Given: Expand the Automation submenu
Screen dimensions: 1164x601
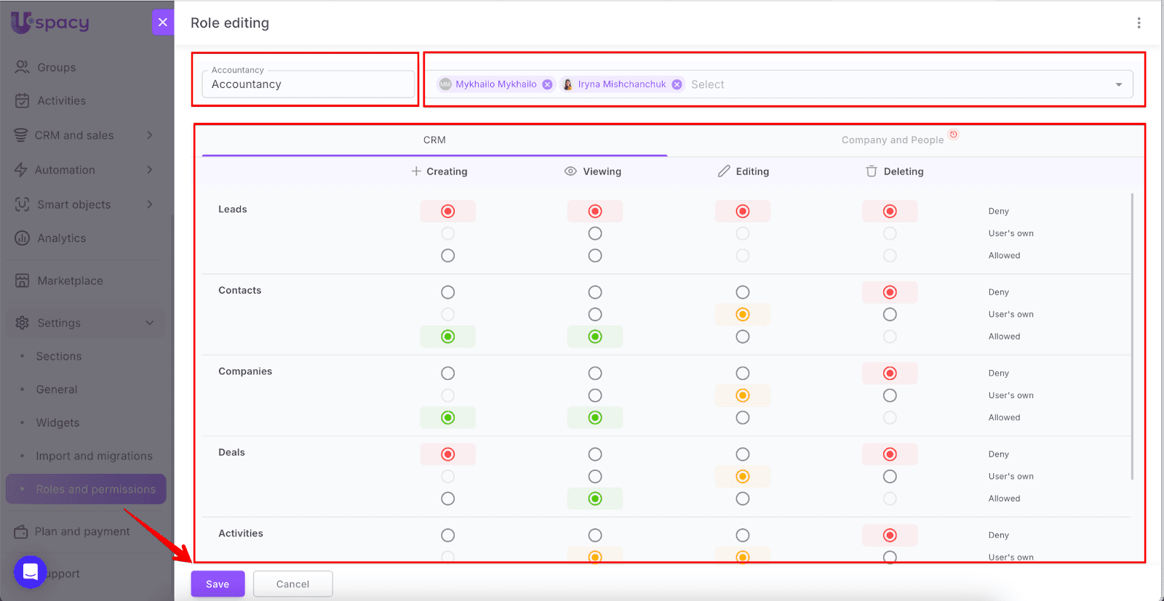Looking at the screenshot, I should click(150, 170).
